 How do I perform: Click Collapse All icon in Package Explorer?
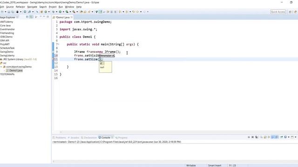tap(27, 17)
